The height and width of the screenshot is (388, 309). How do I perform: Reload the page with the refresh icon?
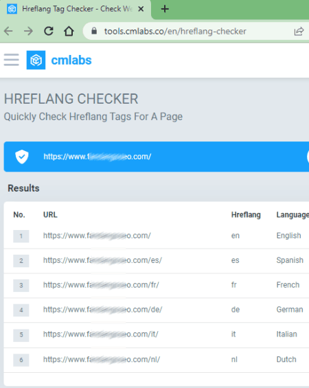(49, 31)
